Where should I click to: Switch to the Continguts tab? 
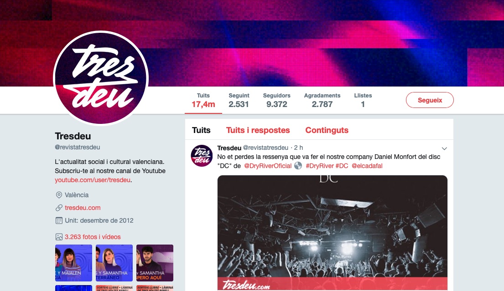coord(327,130)
